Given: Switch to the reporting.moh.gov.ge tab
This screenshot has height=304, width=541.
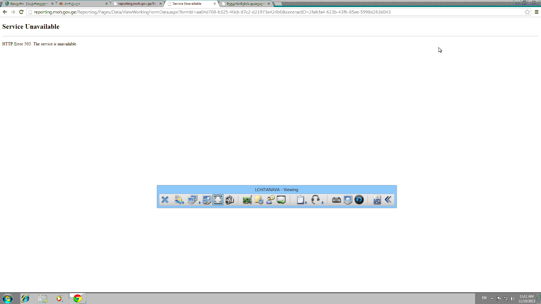Looking at the screenshot, I should (x=137, y=4).
